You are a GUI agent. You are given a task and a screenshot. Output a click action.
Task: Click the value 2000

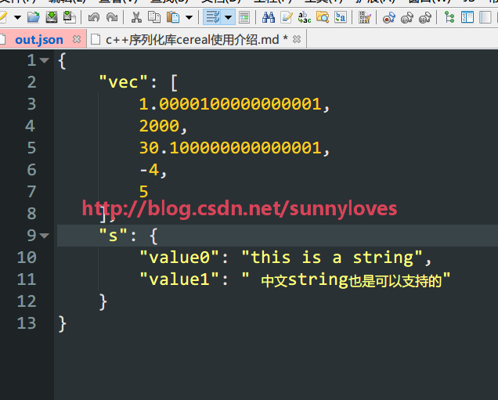[x=160, y=126]
